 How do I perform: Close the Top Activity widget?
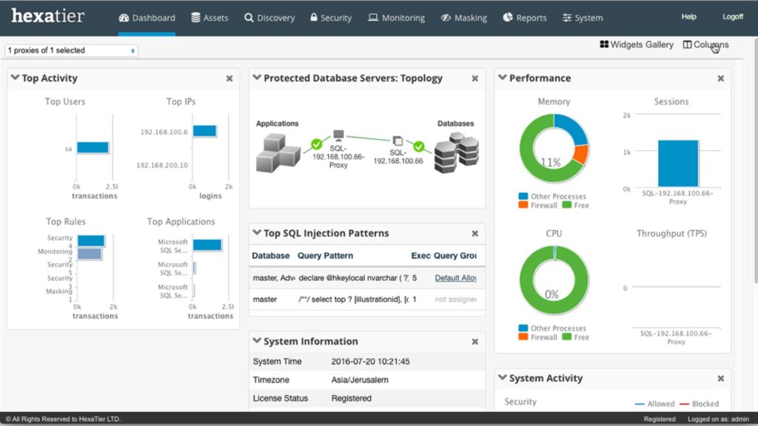[229, 78]
